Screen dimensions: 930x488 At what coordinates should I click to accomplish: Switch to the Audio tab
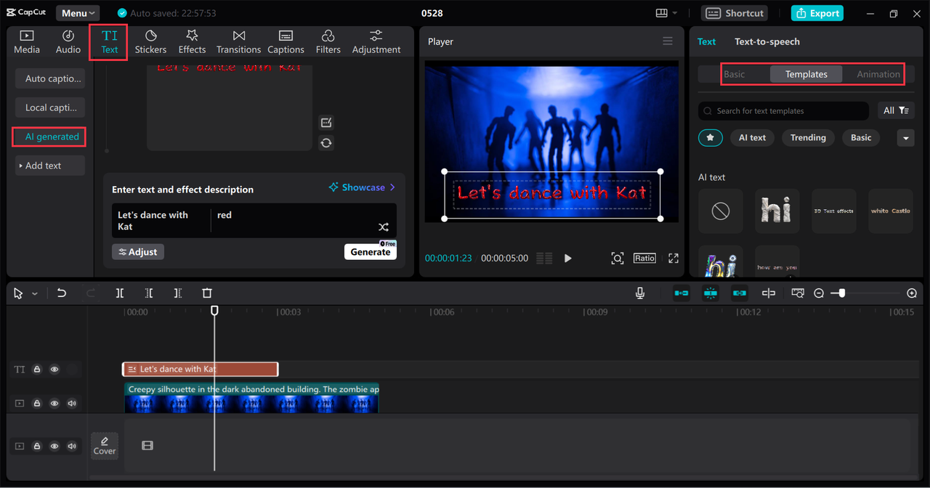point(68,42)
